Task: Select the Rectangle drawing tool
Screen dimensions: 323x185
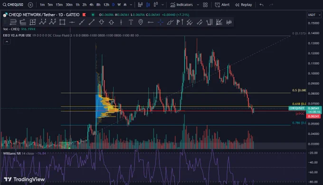Action: click(62, 22)
